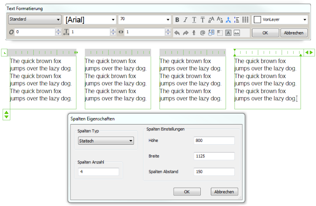Confirm Spalten Eigenschaften dialog with OK
The width and height of the screenshot is (316, 206).
tap(187, 192)
